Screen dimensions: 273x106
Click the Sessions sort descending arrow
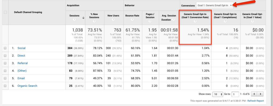click(83, 18)
